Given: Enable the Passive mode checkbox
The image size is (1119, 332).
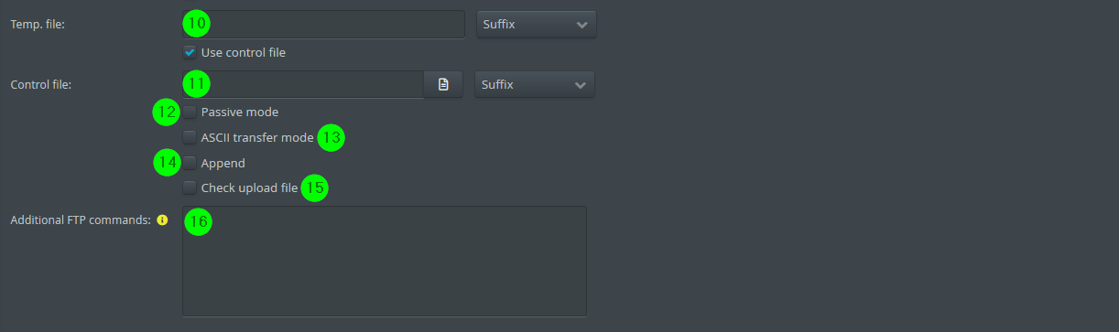Looking at the screenshot, I should [190, 112].
